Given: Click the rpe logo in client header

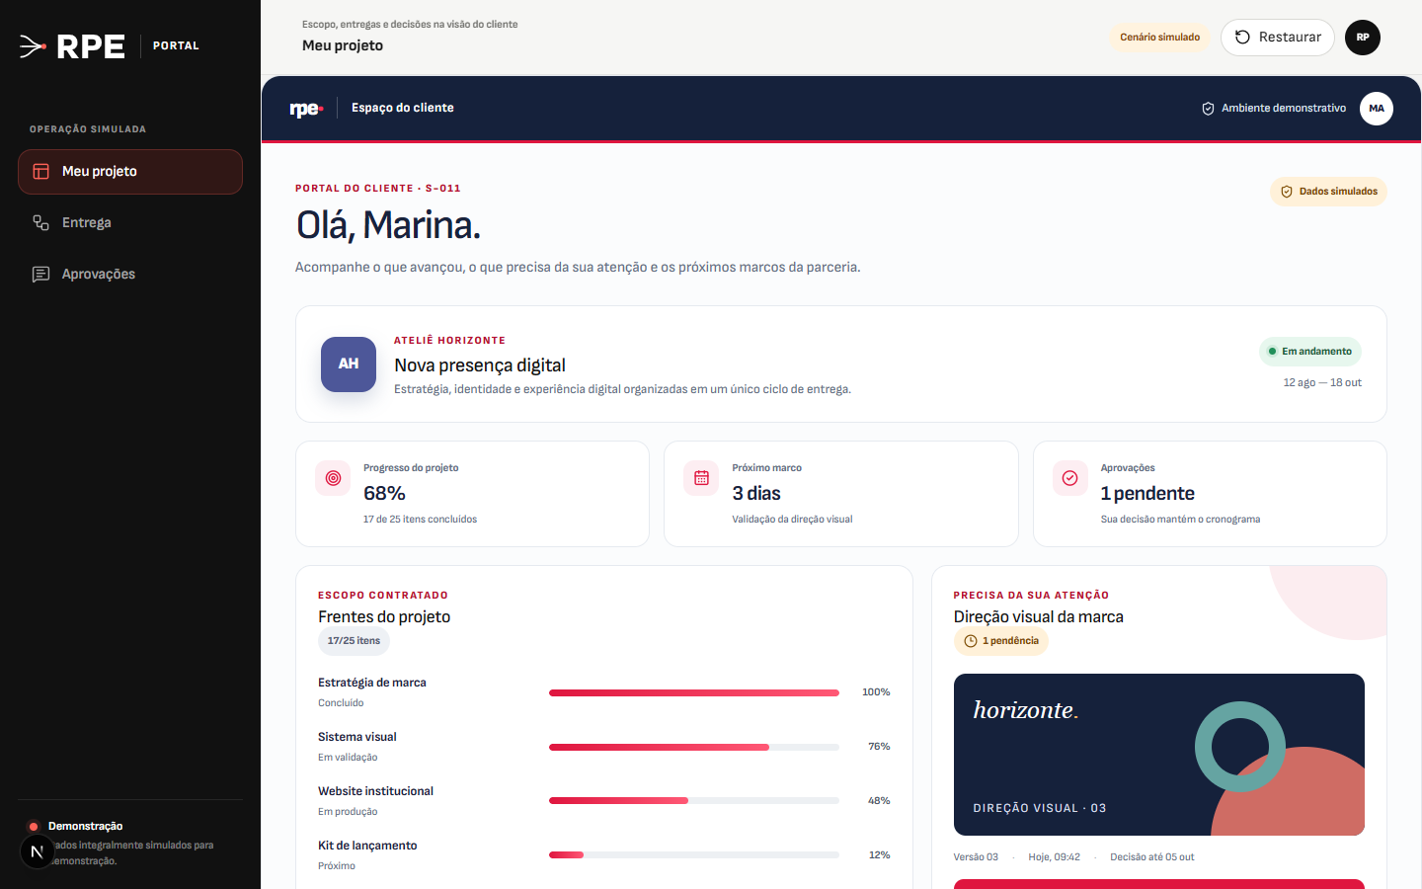Looking at the screenshot, I should 306,109.
